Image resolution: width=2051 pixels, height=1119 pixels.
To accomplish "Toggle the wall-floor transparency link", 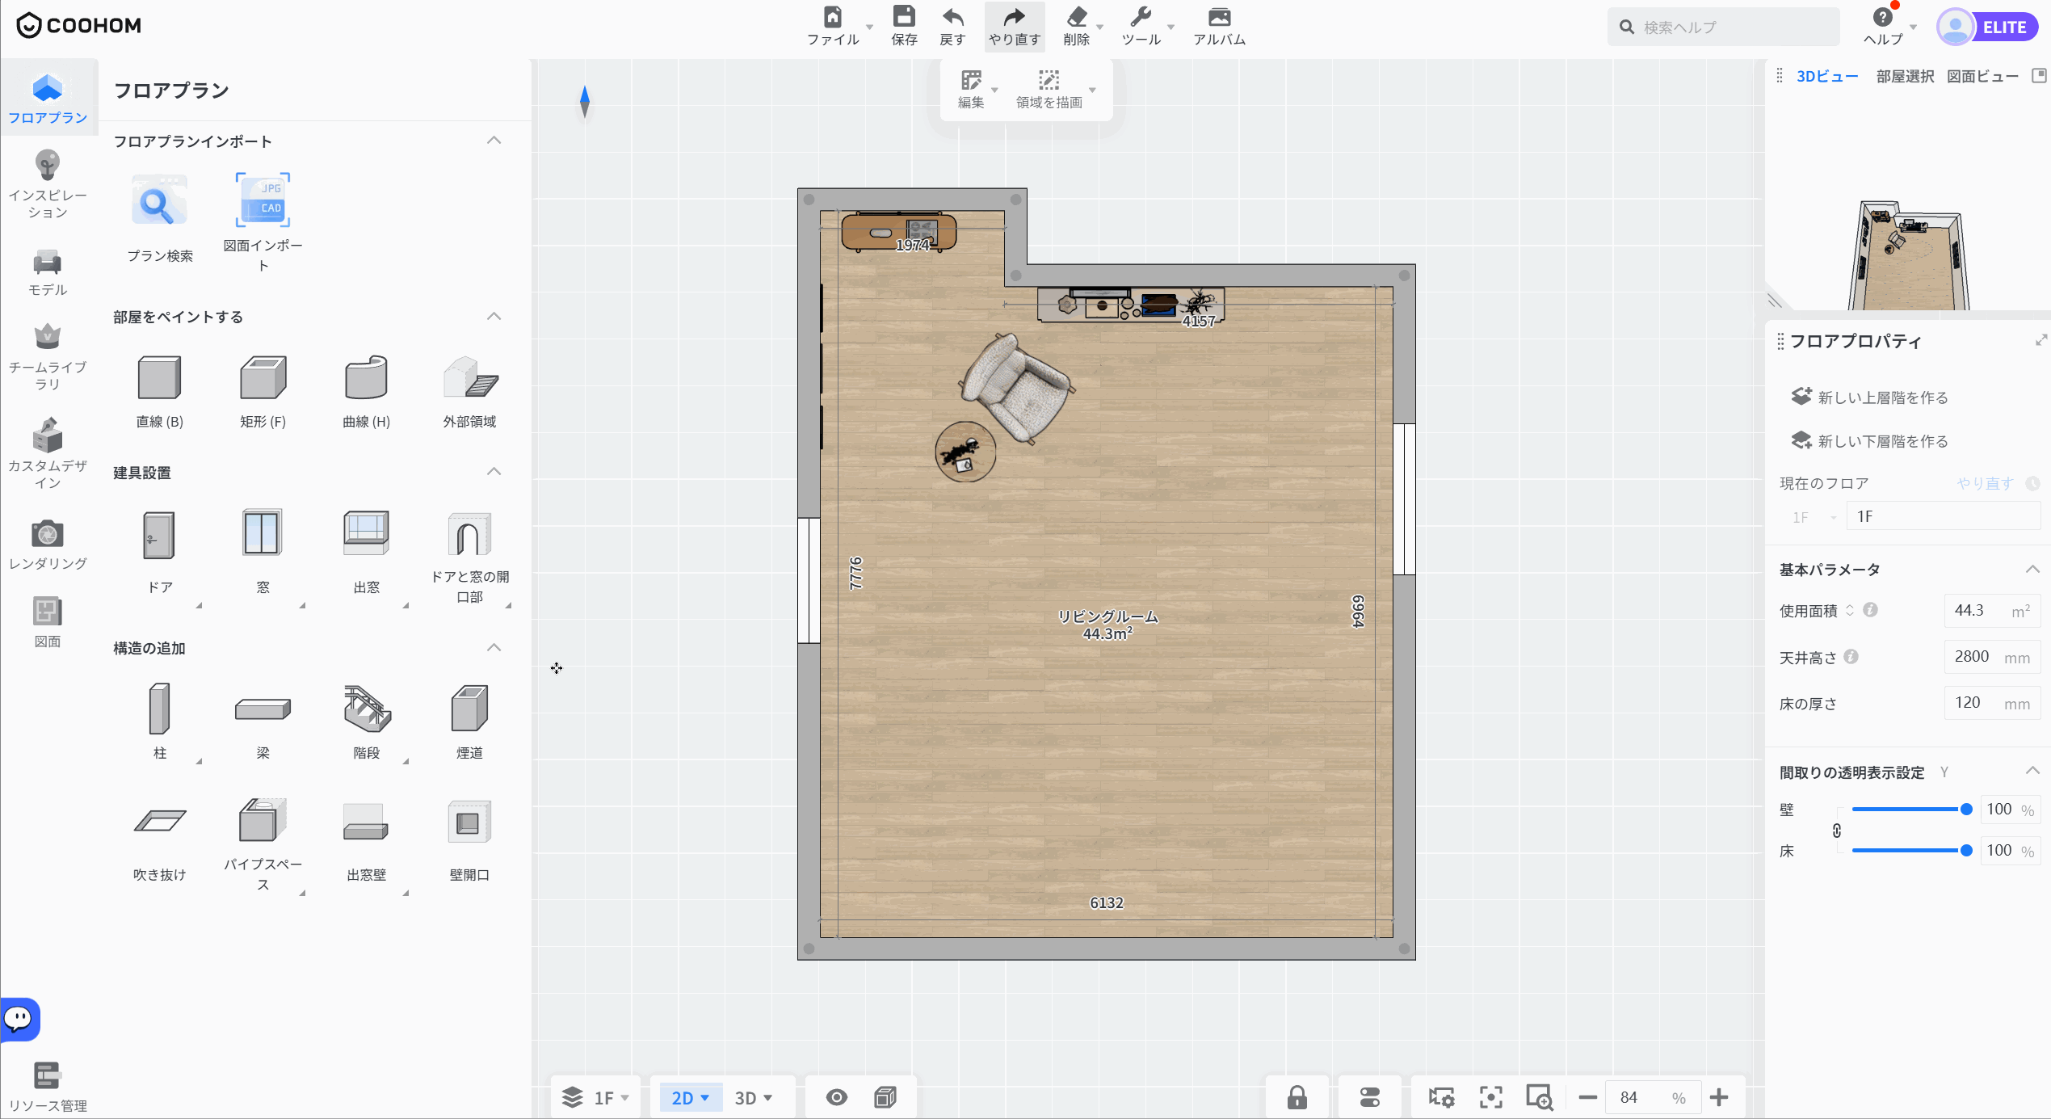I will pos(1836,831).
